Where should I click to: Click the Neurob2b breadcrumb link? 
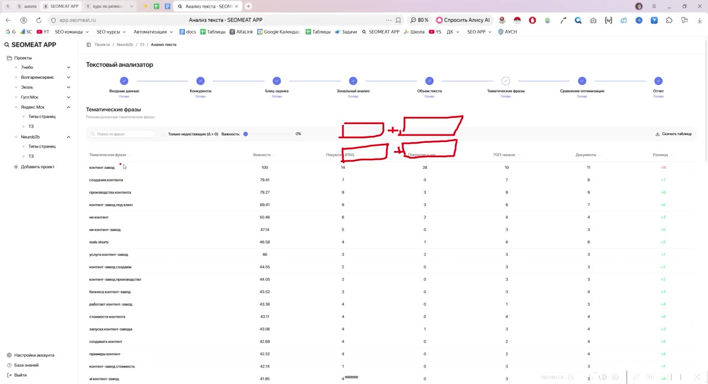tap(124, 45)
